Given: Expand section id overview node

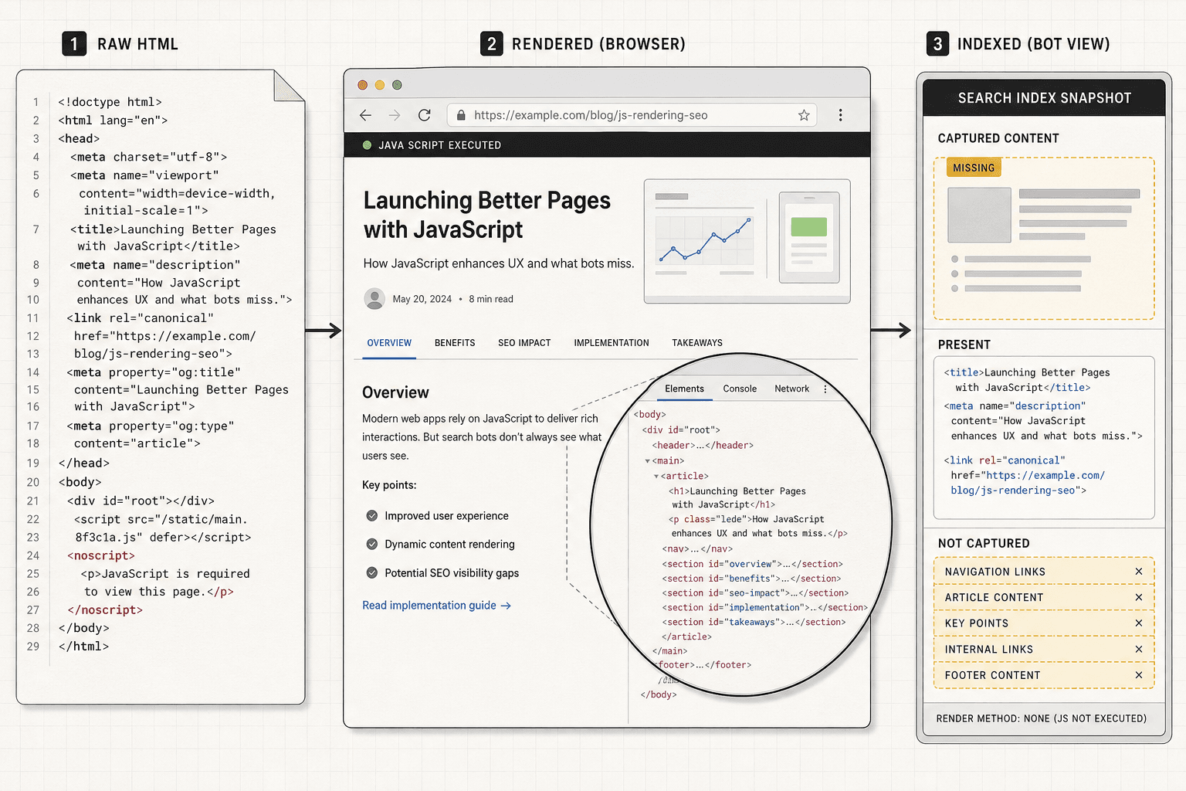Looking at the screenshot, I should (752, 565).
